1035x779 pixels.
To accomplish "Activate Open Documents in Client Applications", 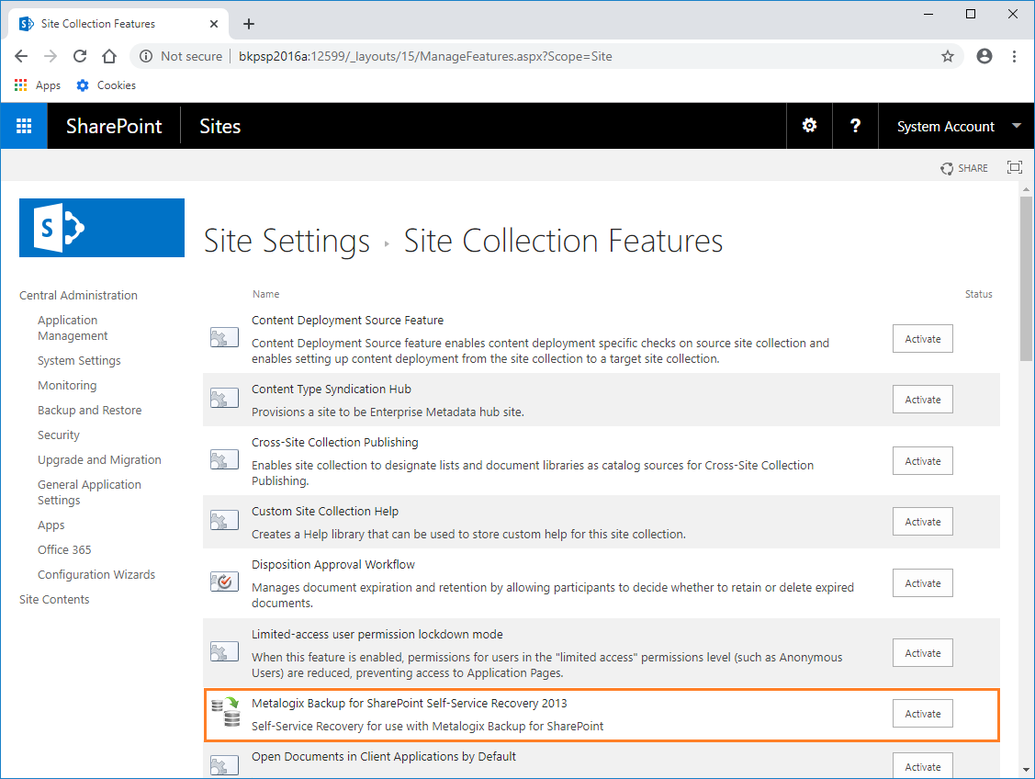I will (x=922, y=766).
